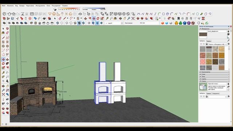233x131 pixels.
Task: Open the materials collection dropdown Кирпич
Action: point(218,44)
